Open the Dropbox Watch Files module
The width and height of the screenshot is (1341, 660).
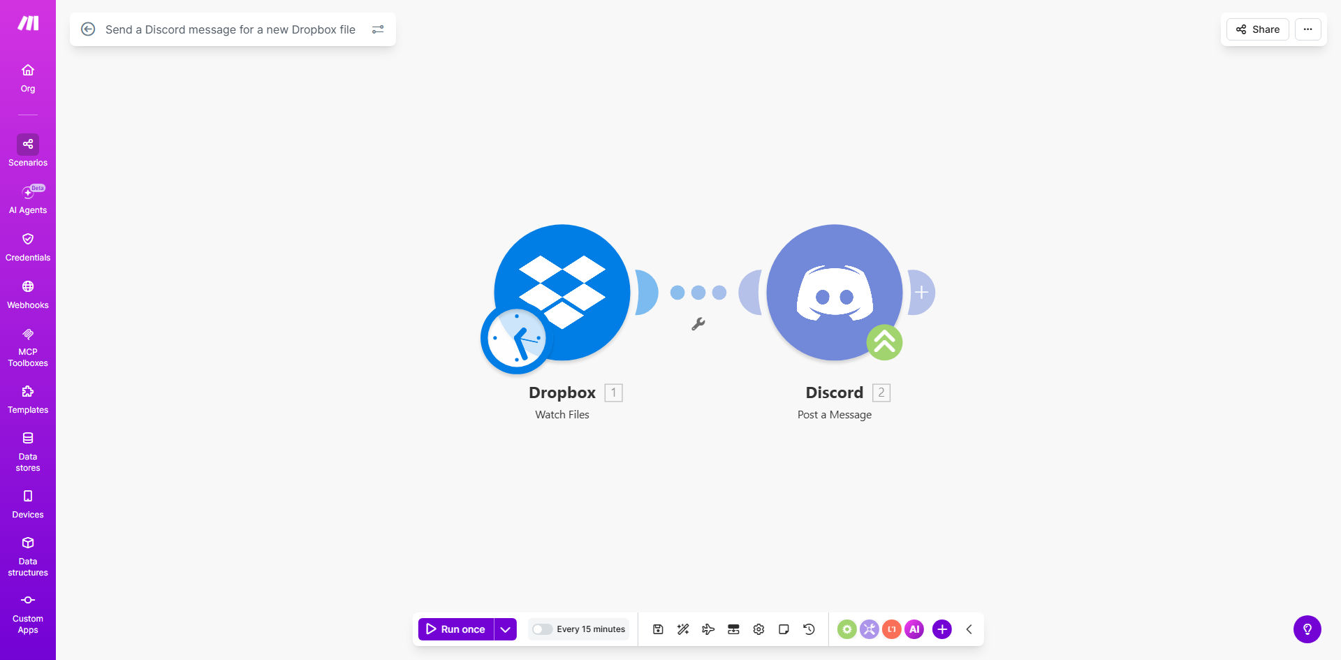562,292
